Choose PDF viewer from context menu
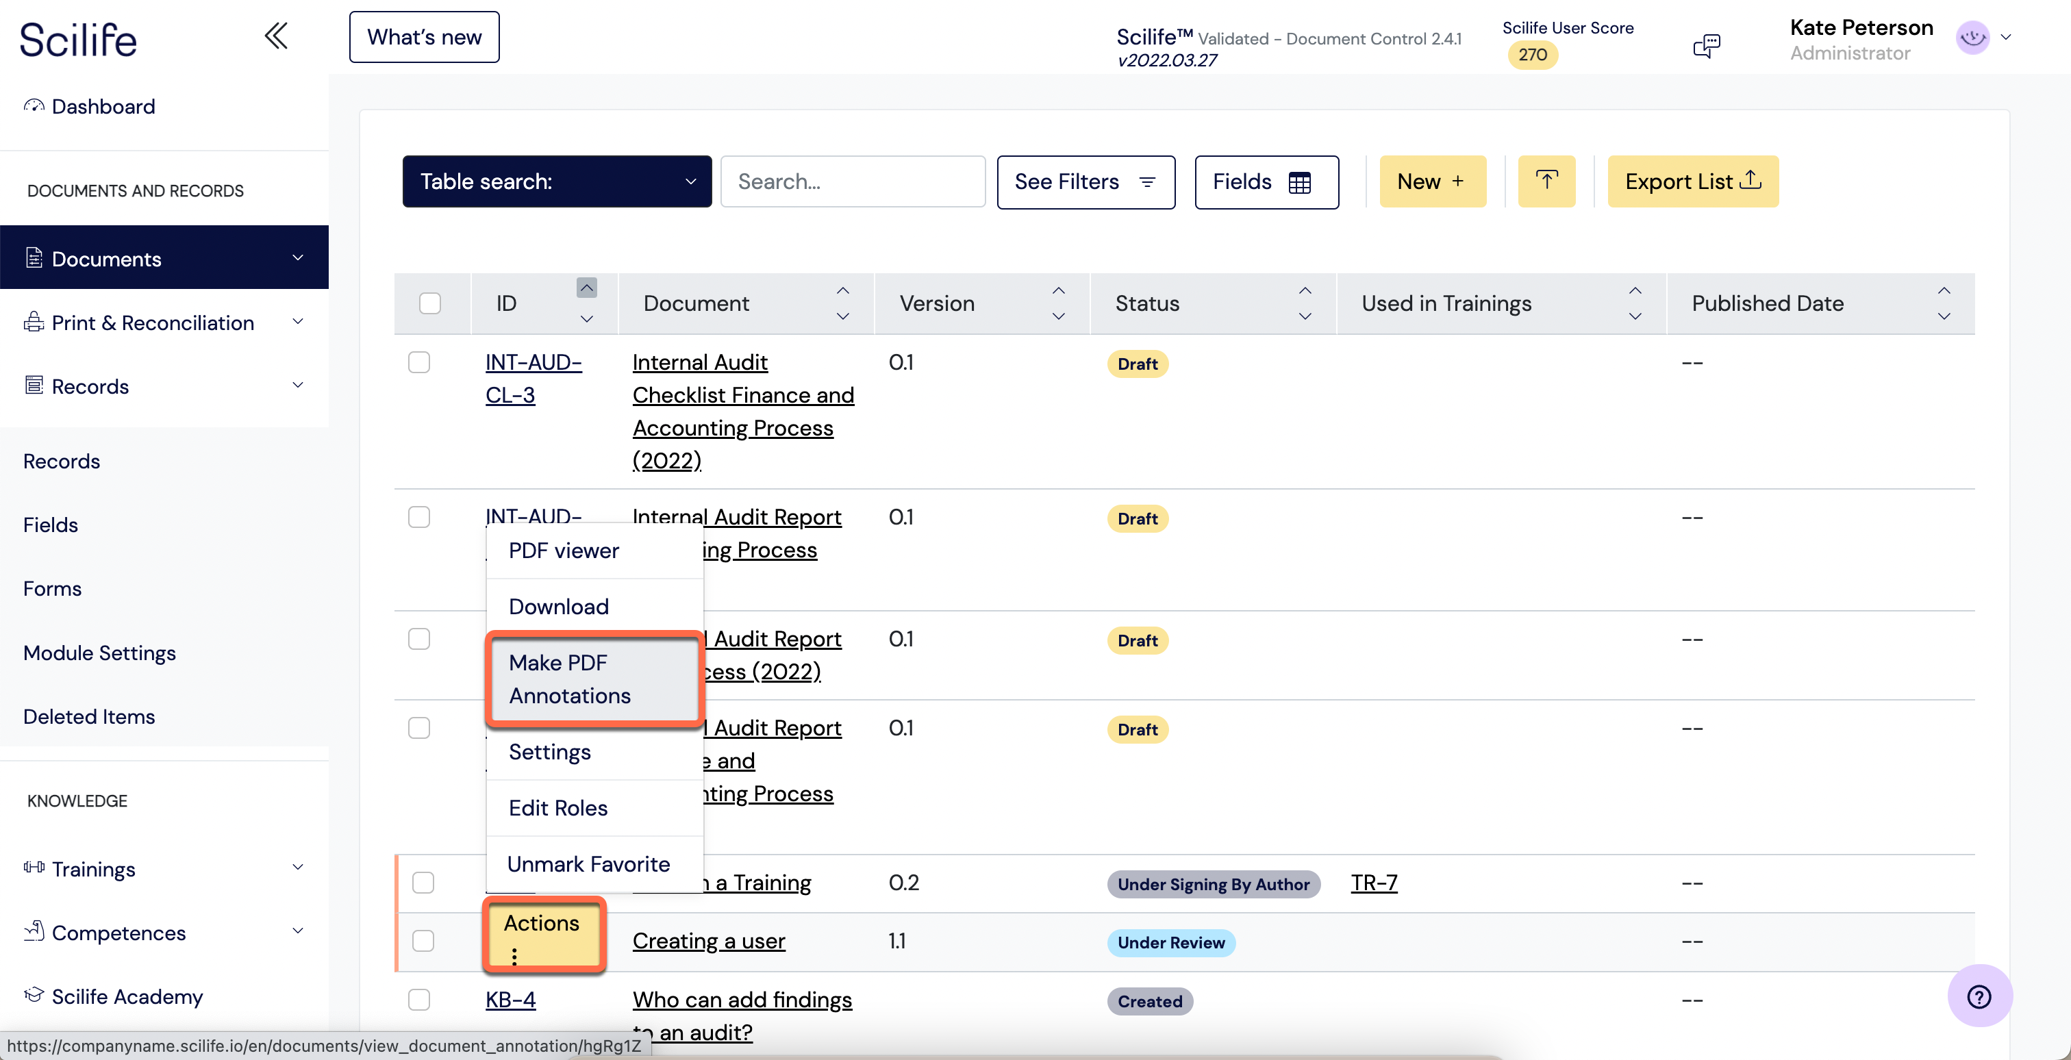The width and height of the screenshot is (2071, 1060). coord(595,551)
